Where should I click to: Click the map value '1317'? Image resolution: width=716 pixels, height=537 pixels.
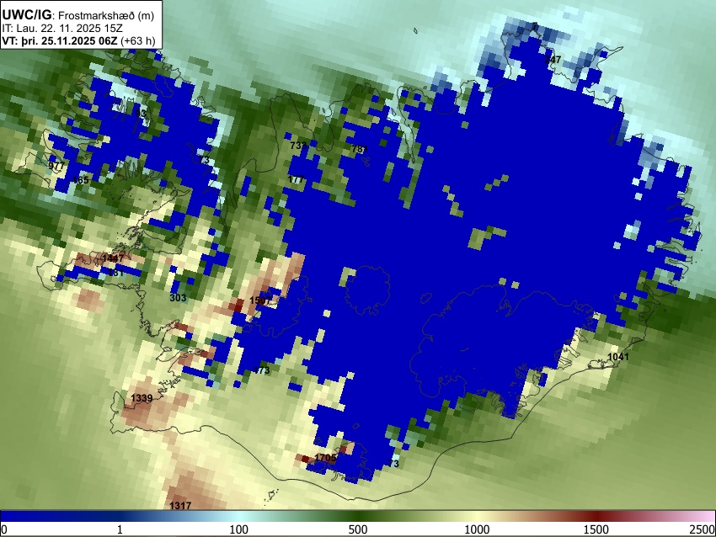click(x=180, y=506)
